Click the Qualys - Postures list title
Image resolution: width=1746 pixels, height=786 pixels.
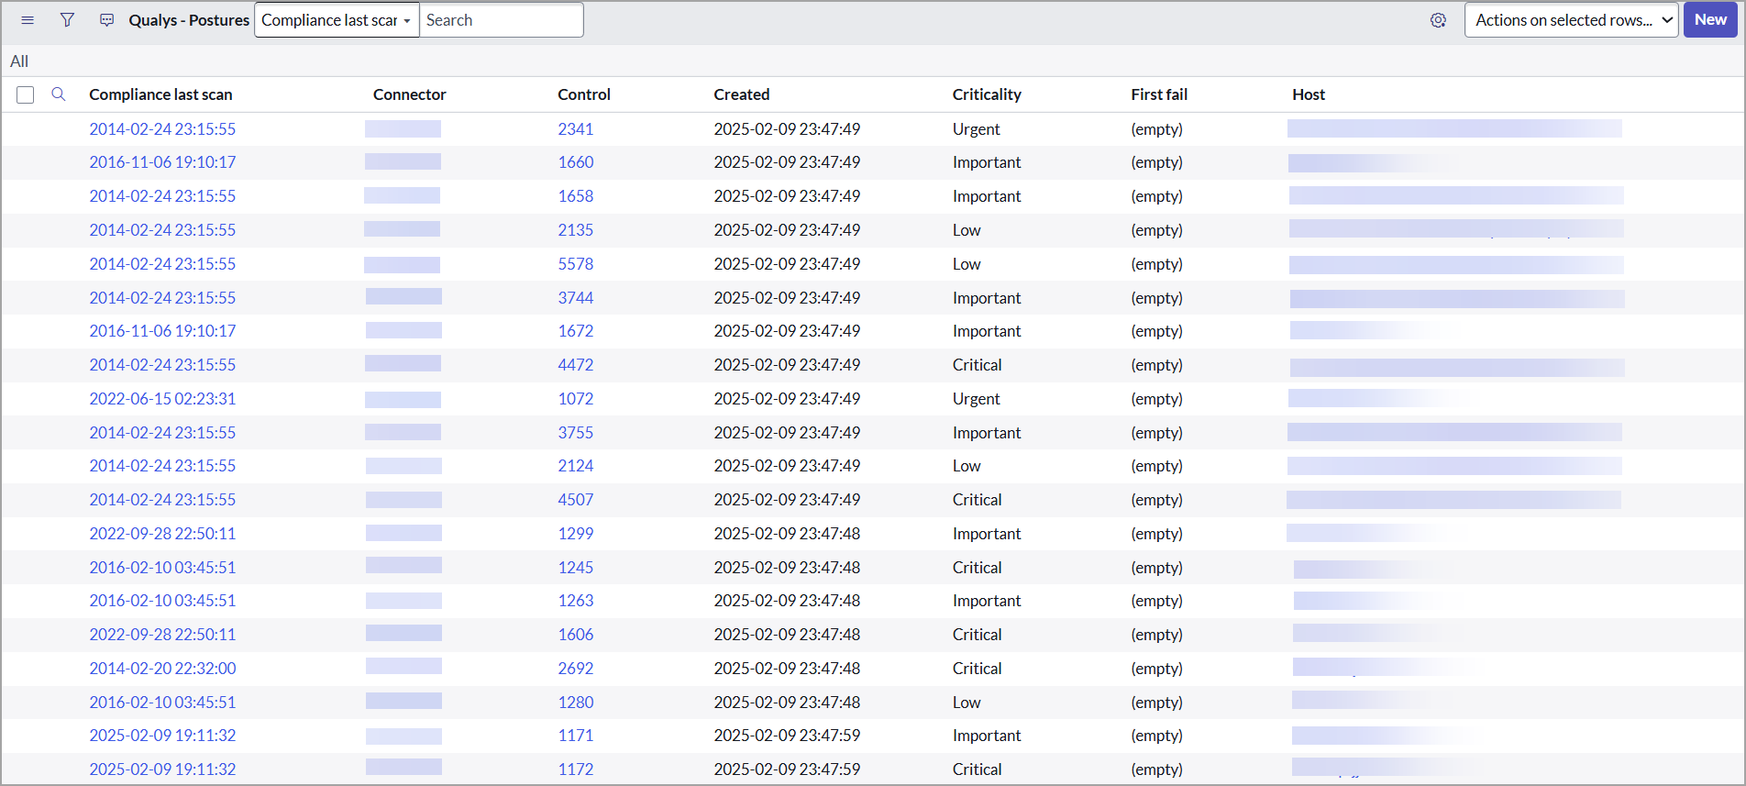coord(189,20)
